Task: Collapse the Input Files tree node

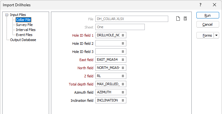Action: click(7, 15)
